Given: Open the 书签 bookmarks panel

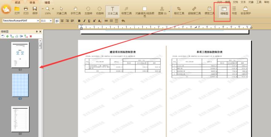Looking at the screenshot, I should 234,11.
